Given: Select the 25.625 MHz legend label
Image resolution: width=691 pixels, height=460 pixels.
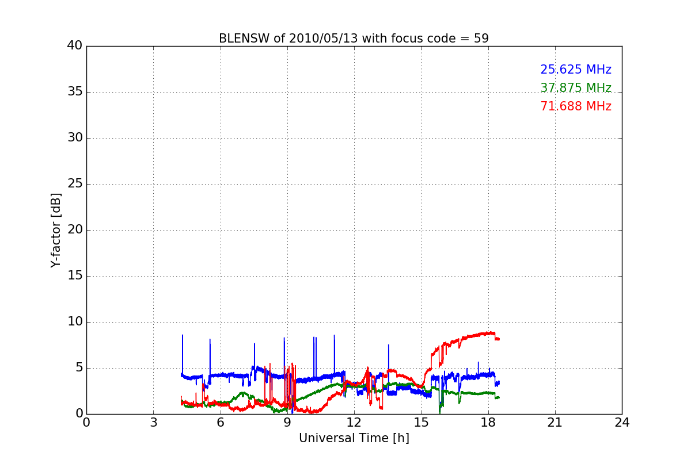Looking at the screenshot, I should [576, 70].
